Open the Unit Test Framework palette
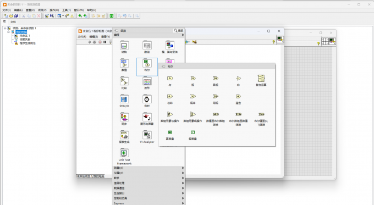 124,157
